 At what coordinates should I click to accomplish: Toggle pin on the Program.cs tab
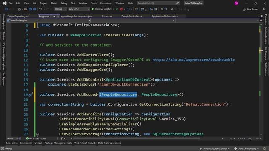tap(54, 16)
